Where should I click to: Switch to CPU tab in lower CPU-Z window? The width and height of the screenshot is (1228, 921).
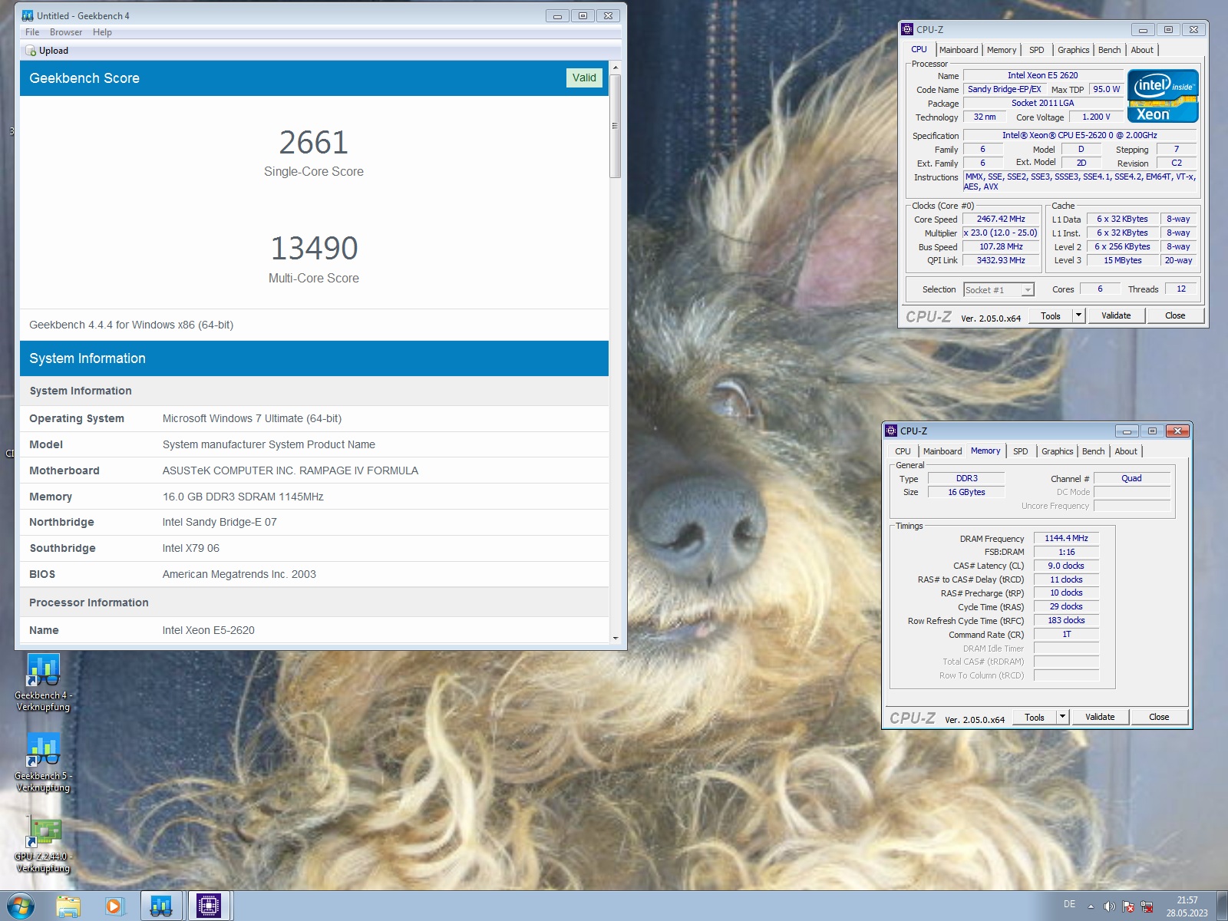tap(903, 451)
